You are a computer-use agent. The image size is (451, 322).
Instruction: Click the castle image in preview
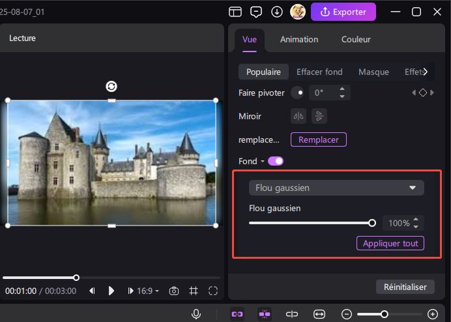point(111,163)
